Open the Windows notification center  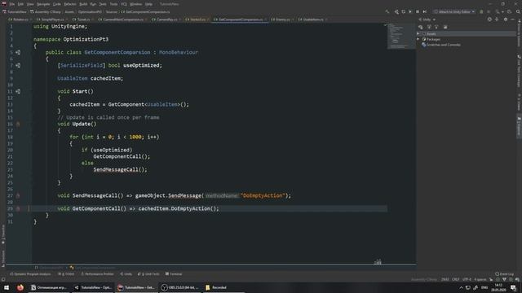coord(513,287)
